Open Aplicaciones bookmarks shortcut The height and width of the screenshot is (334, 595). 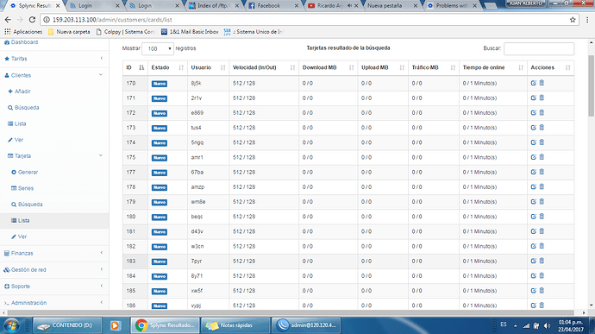(23, 32)
